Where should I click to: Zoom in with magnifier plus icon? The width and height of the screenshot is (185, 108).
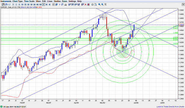pos(99,4)
